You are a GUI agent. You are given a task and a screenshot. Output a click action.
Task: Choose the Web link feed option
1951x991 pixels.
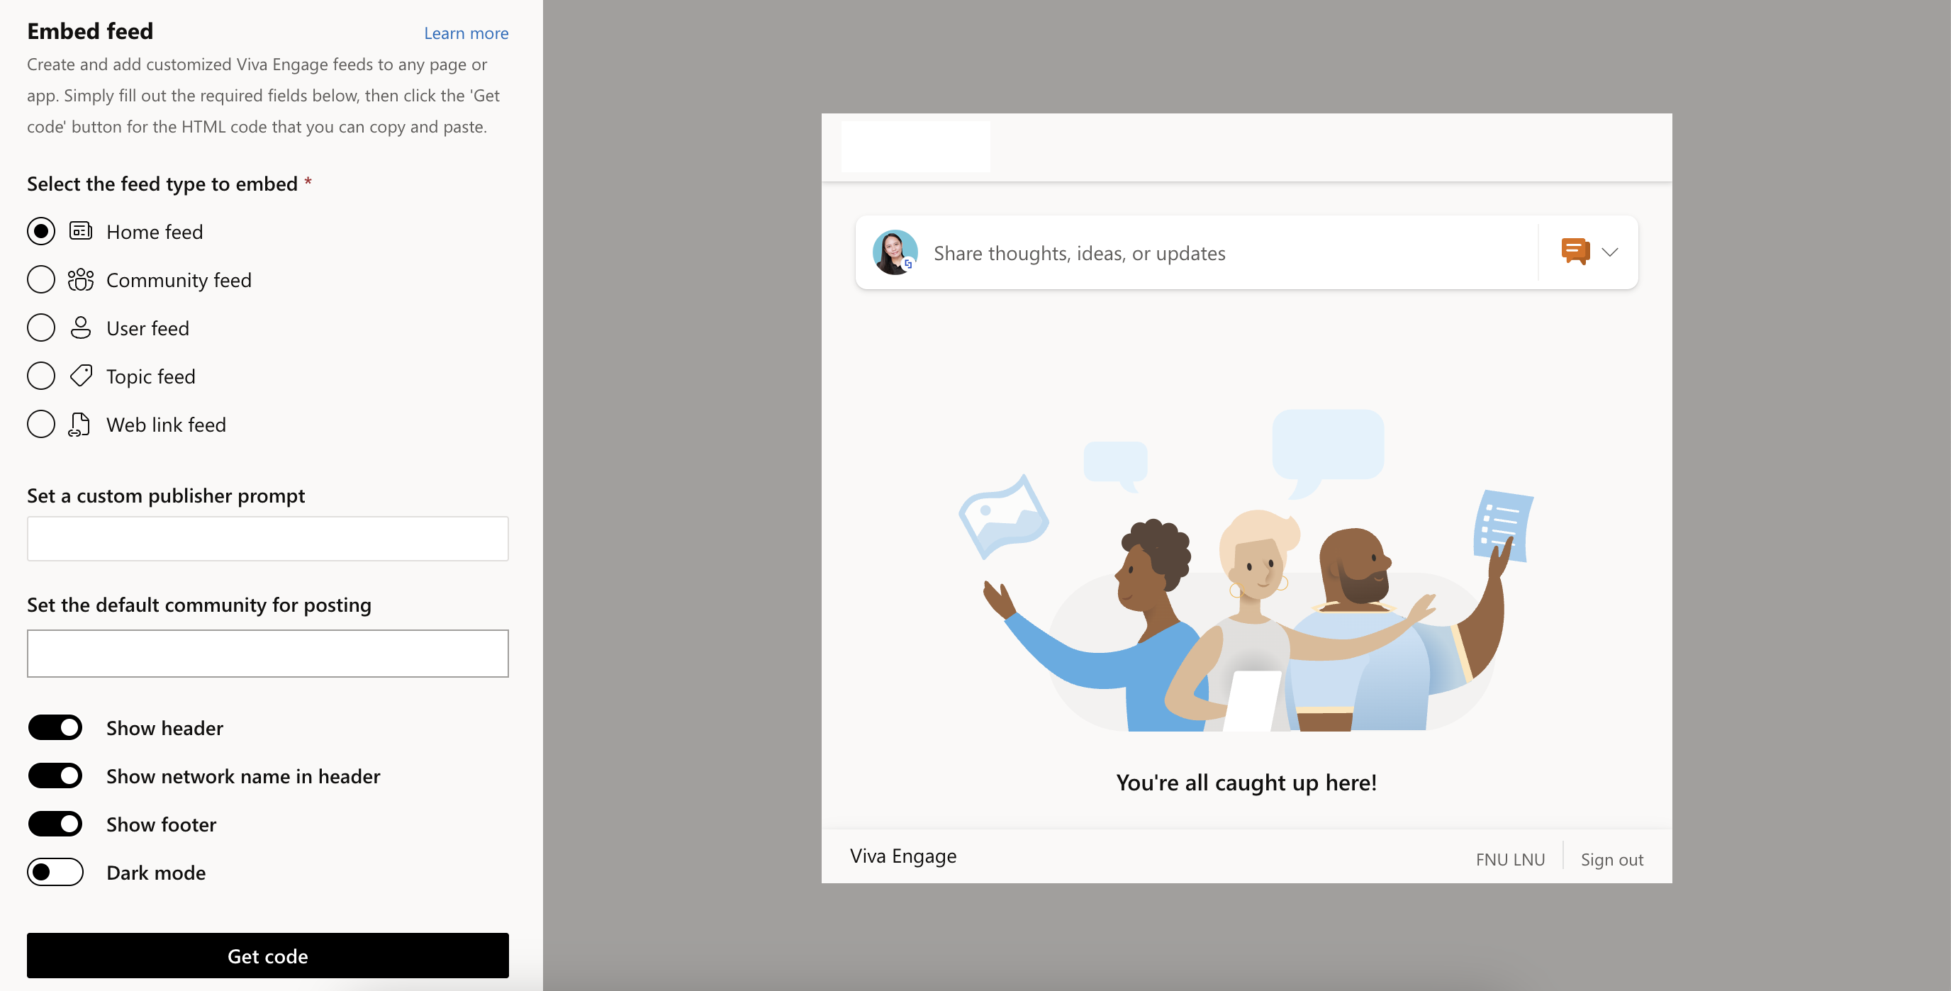pos(41,424)
